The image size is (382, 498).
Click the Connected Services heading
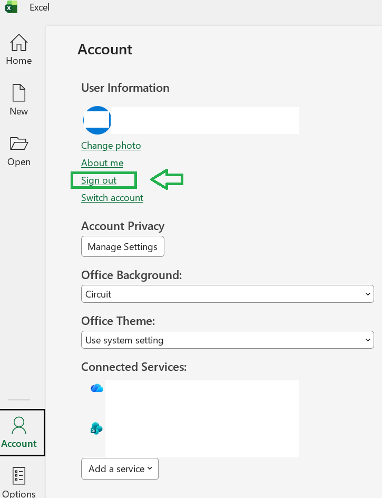134,367
